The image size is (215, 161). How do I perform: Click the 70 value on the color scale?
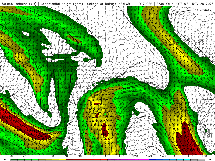pyautogui.click(x=66, y=156)
